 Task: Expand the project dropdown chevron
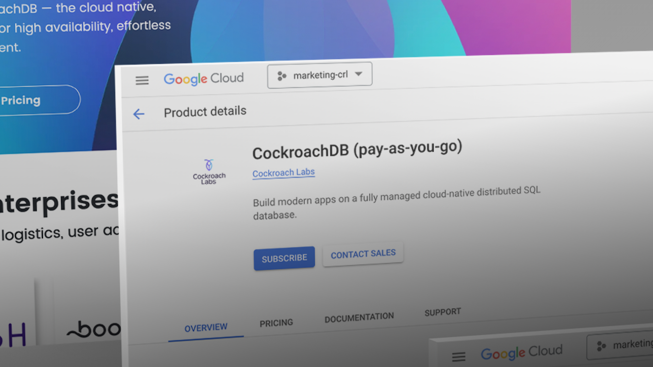tap(359, 74)
